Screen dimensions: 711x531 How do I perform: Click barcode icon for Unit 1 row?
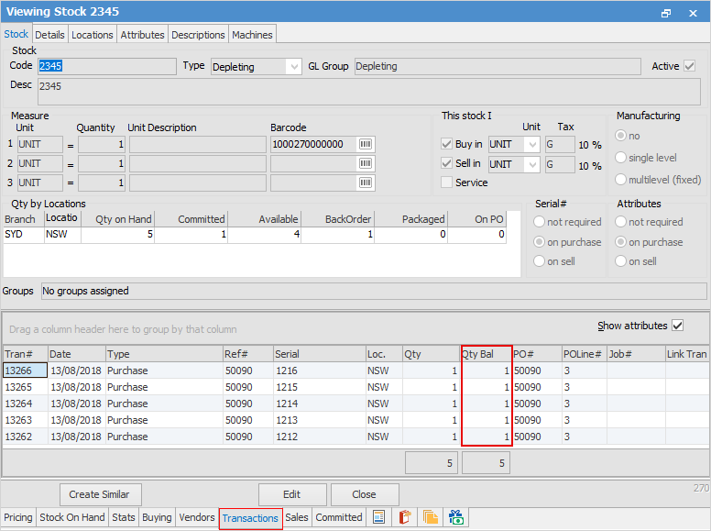(366, 145)
